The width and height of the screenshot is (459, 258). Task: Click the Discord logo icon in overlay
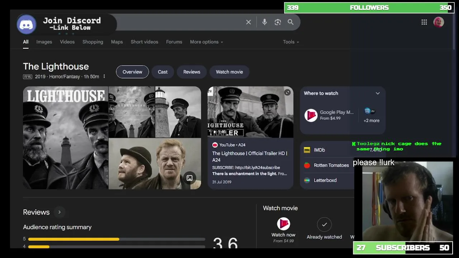click(x=27, y=24)
